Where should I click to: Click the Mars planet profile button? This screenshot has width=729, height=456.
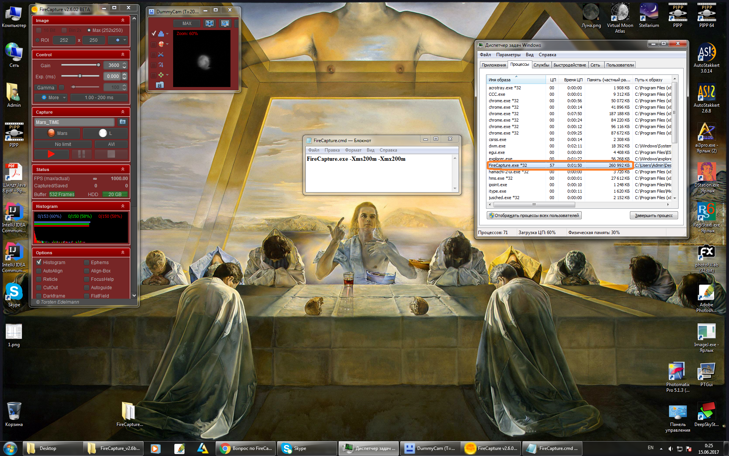tap(57, 133)
